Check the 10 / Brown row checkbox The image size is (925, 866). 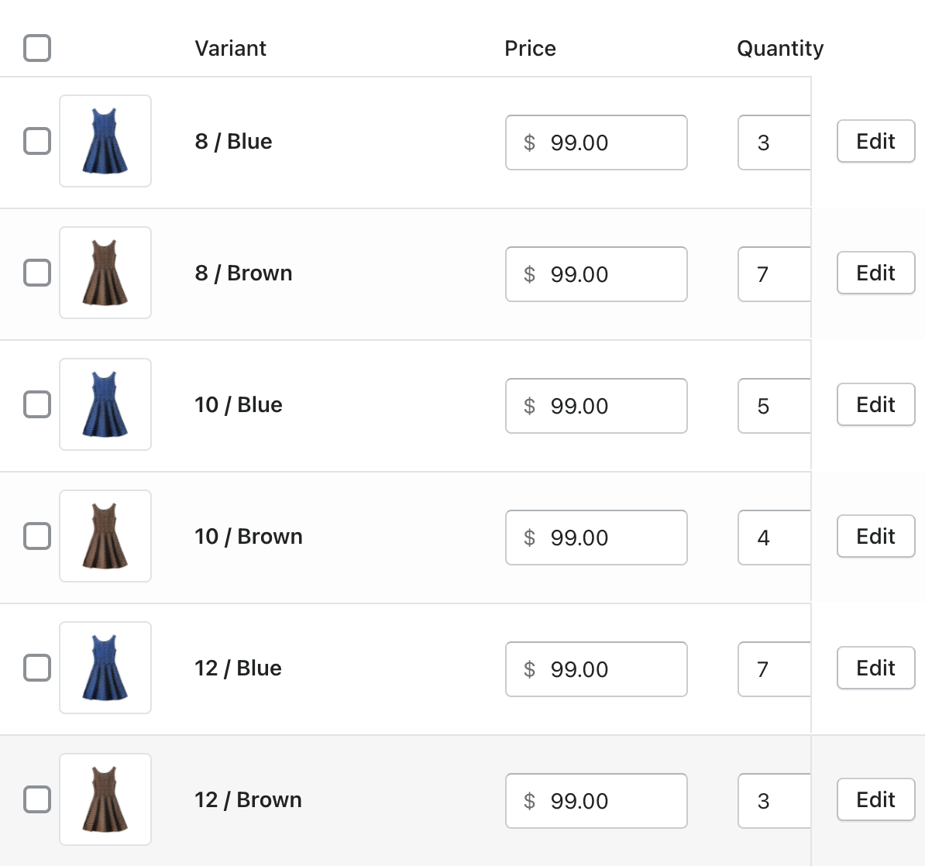36,536
